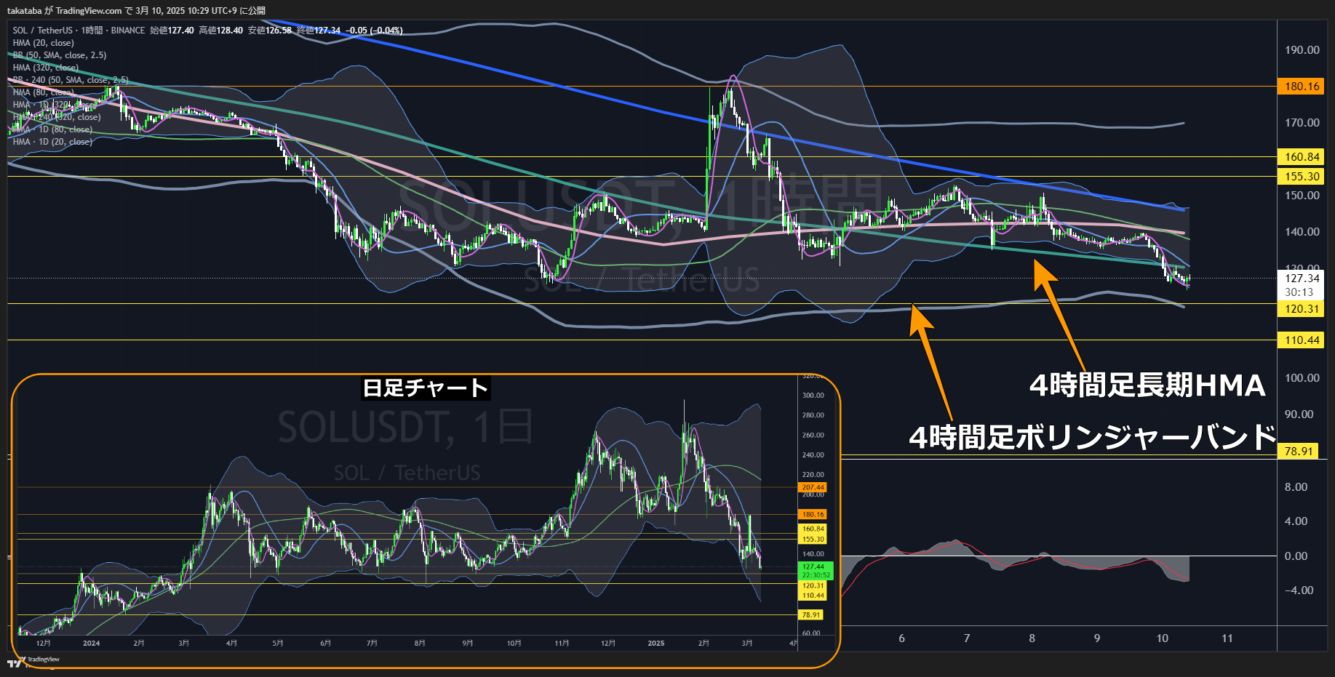This screenshot has width=1335, height=677.
Task: Click '2025' on the daily inset time axis
Action: point(656,643)
